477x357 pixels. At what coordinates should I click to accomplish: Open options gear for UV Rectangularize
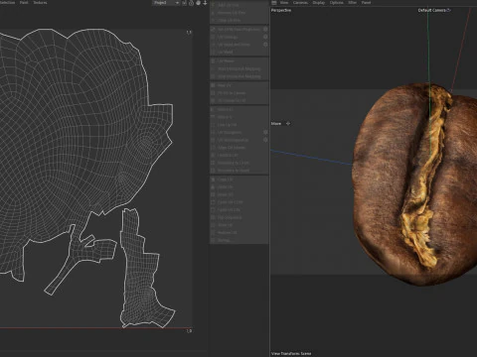coord(265,140)
